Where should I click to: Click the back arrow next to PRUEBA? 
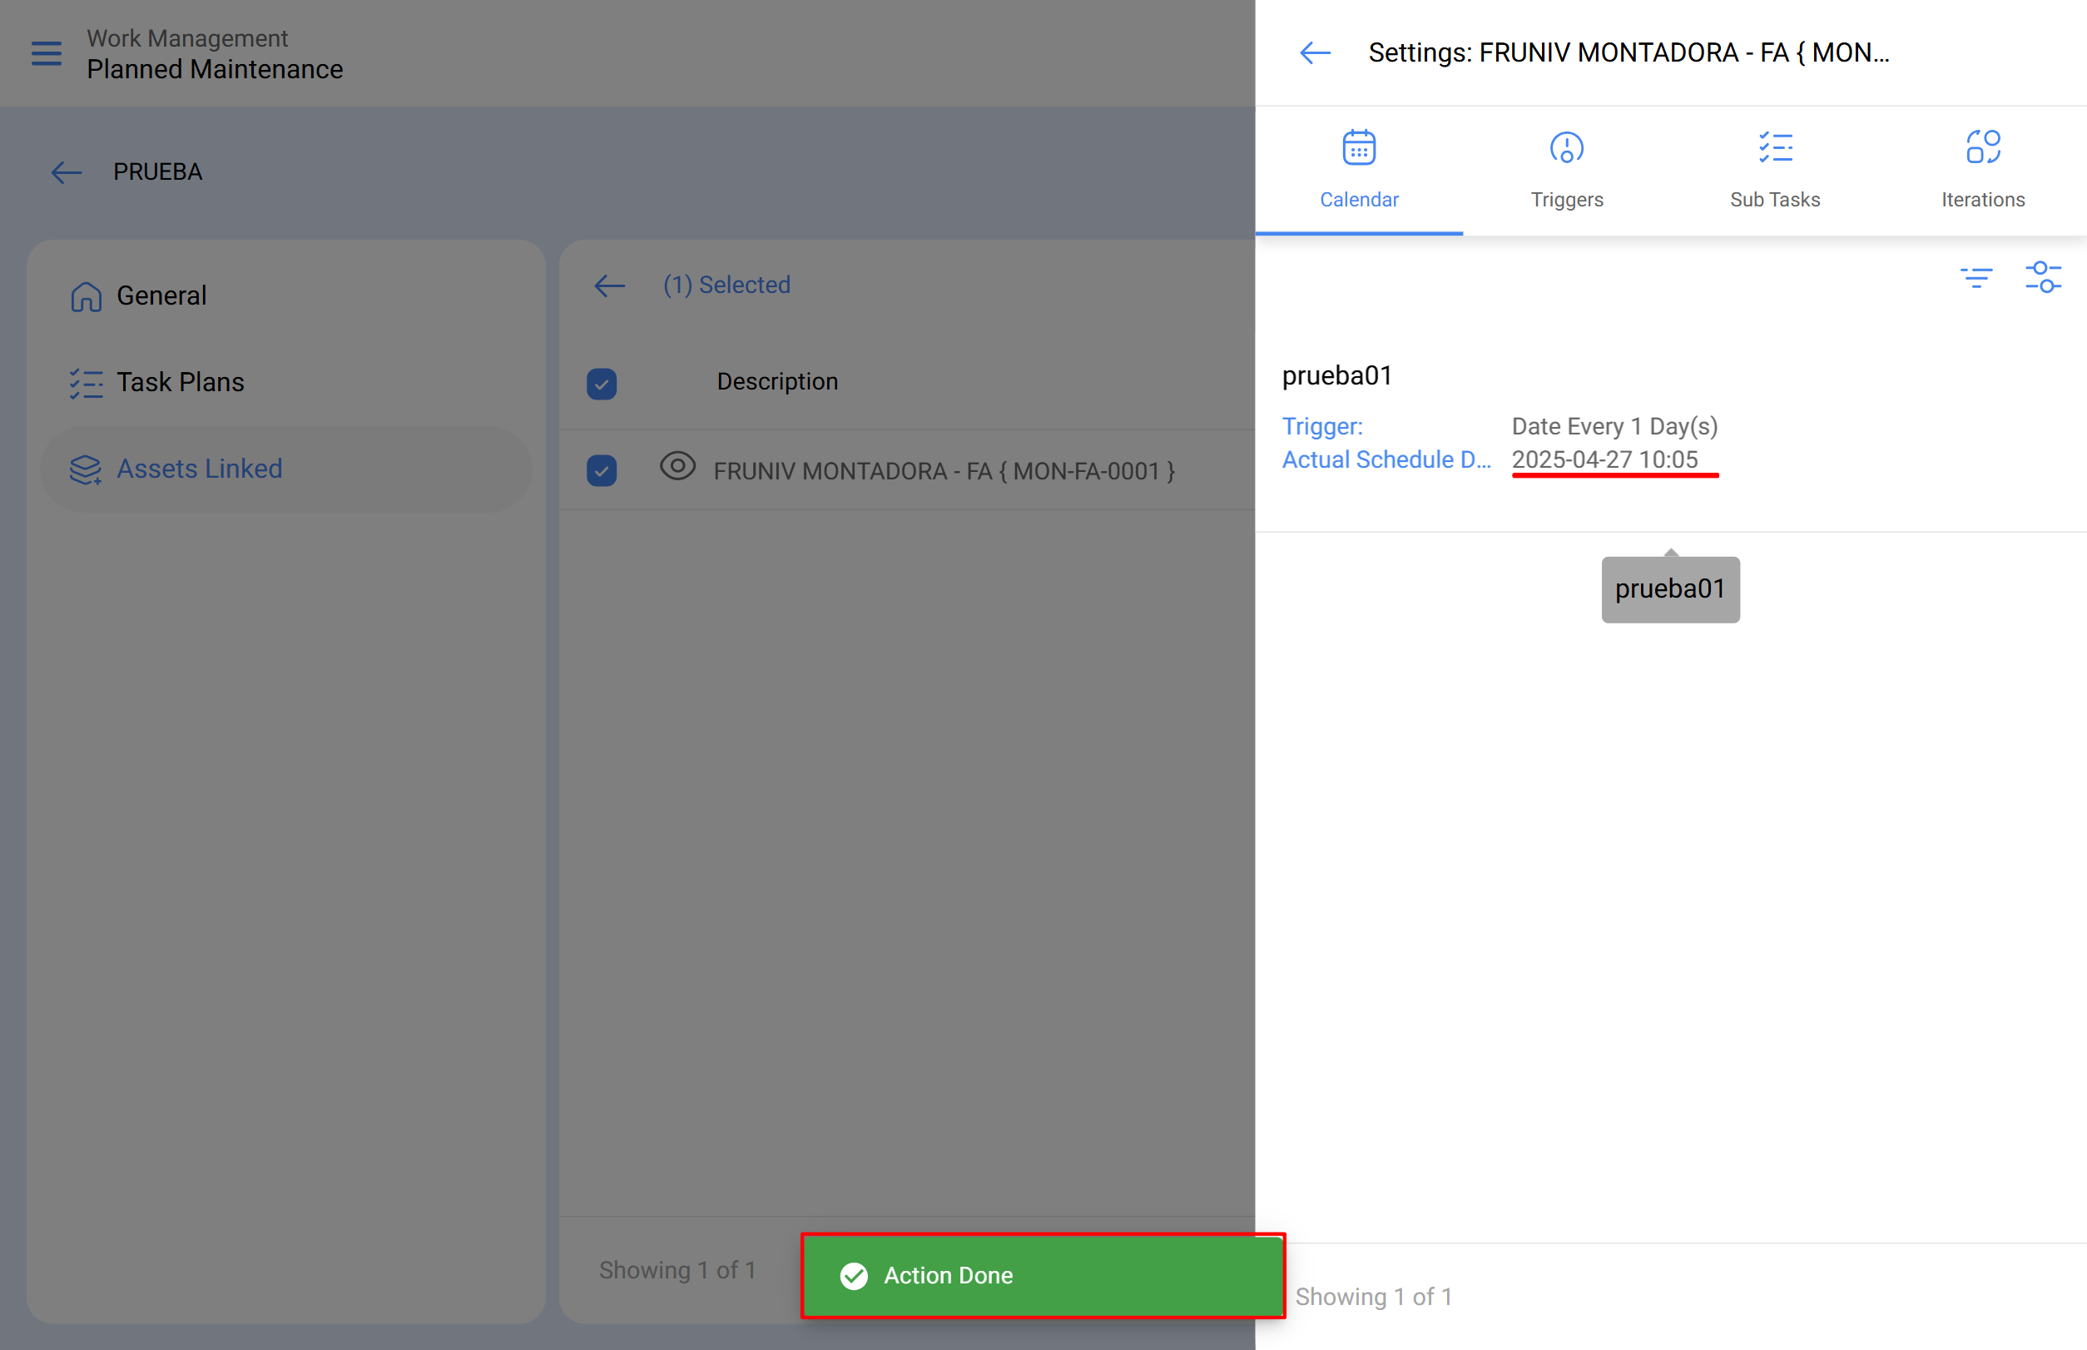[67, 171]
